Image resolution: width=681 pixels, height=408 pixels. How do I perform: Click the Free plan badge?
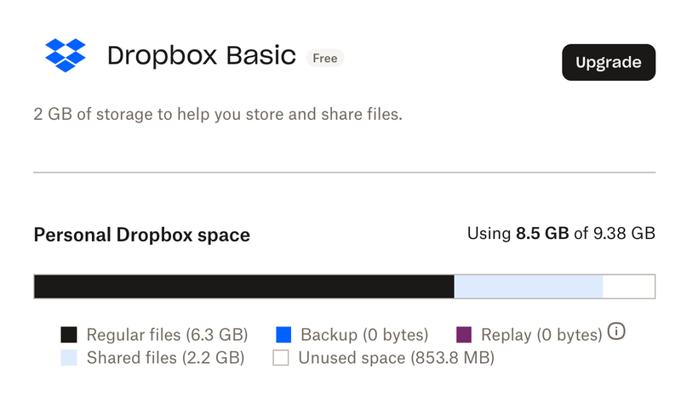pyautogui.click(x=324, y=59)
